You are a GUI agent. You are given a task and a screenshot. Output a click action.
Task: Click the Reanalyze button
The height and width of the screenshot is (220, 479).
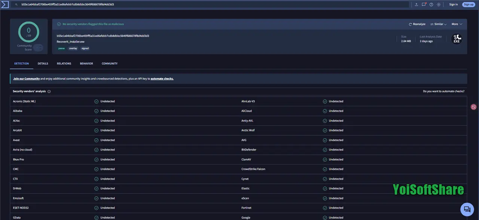point(417,24)
